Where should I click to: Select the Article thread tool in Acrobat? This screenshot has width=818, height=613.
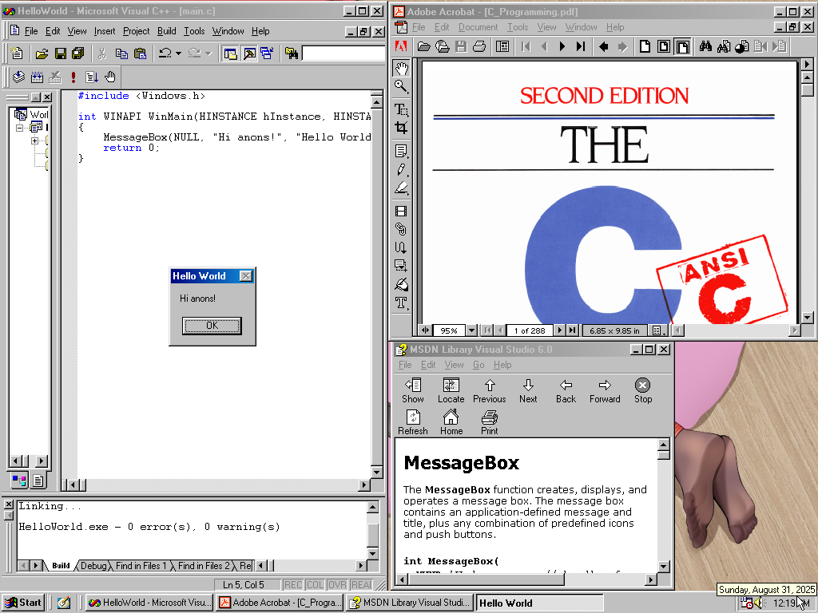(401, 247)
